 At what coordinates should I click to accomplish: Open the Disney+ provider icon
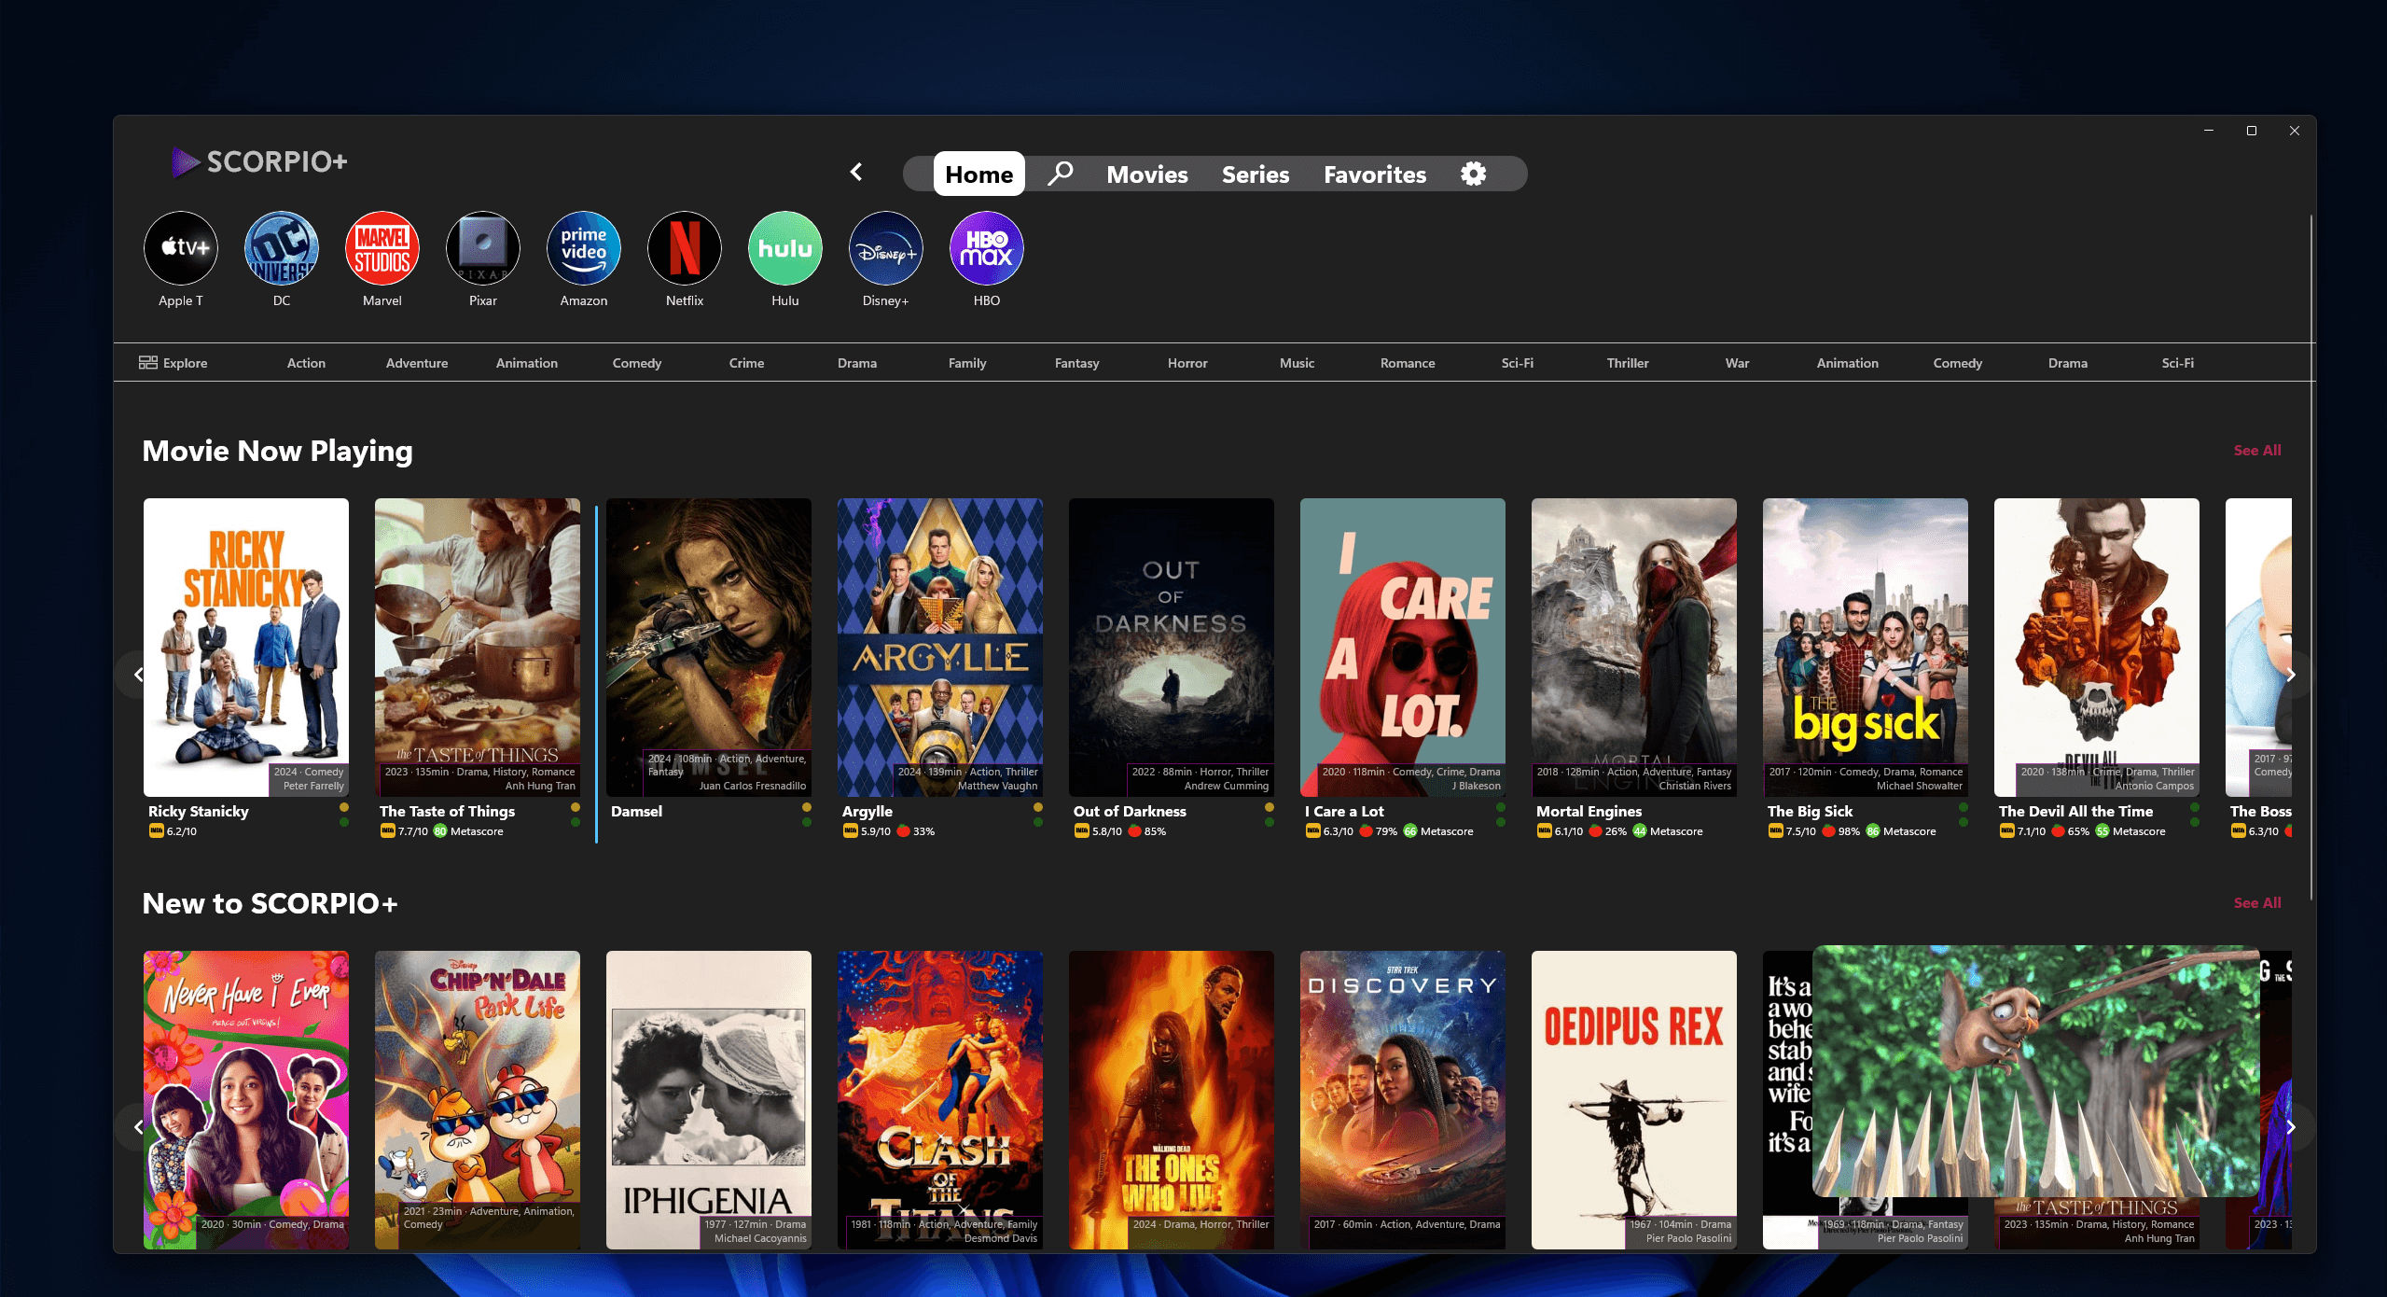(885, 248)
